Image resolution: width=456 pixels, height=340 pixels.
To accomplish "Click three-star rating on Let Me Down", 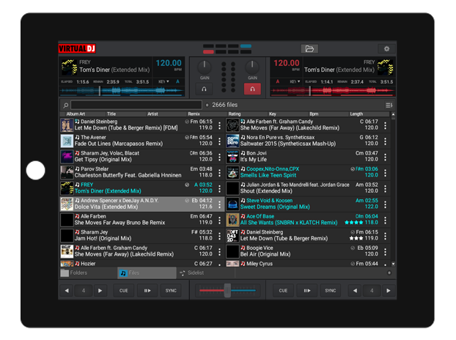I will point(356,238).
